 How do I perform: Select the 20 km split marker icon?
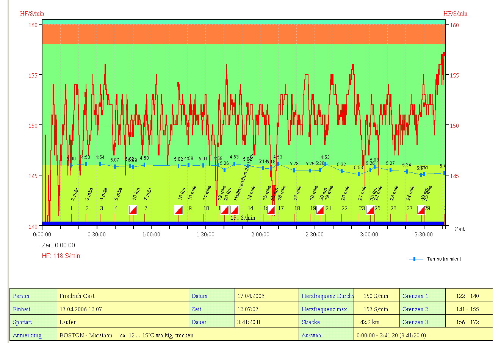[x=224, y=210]
